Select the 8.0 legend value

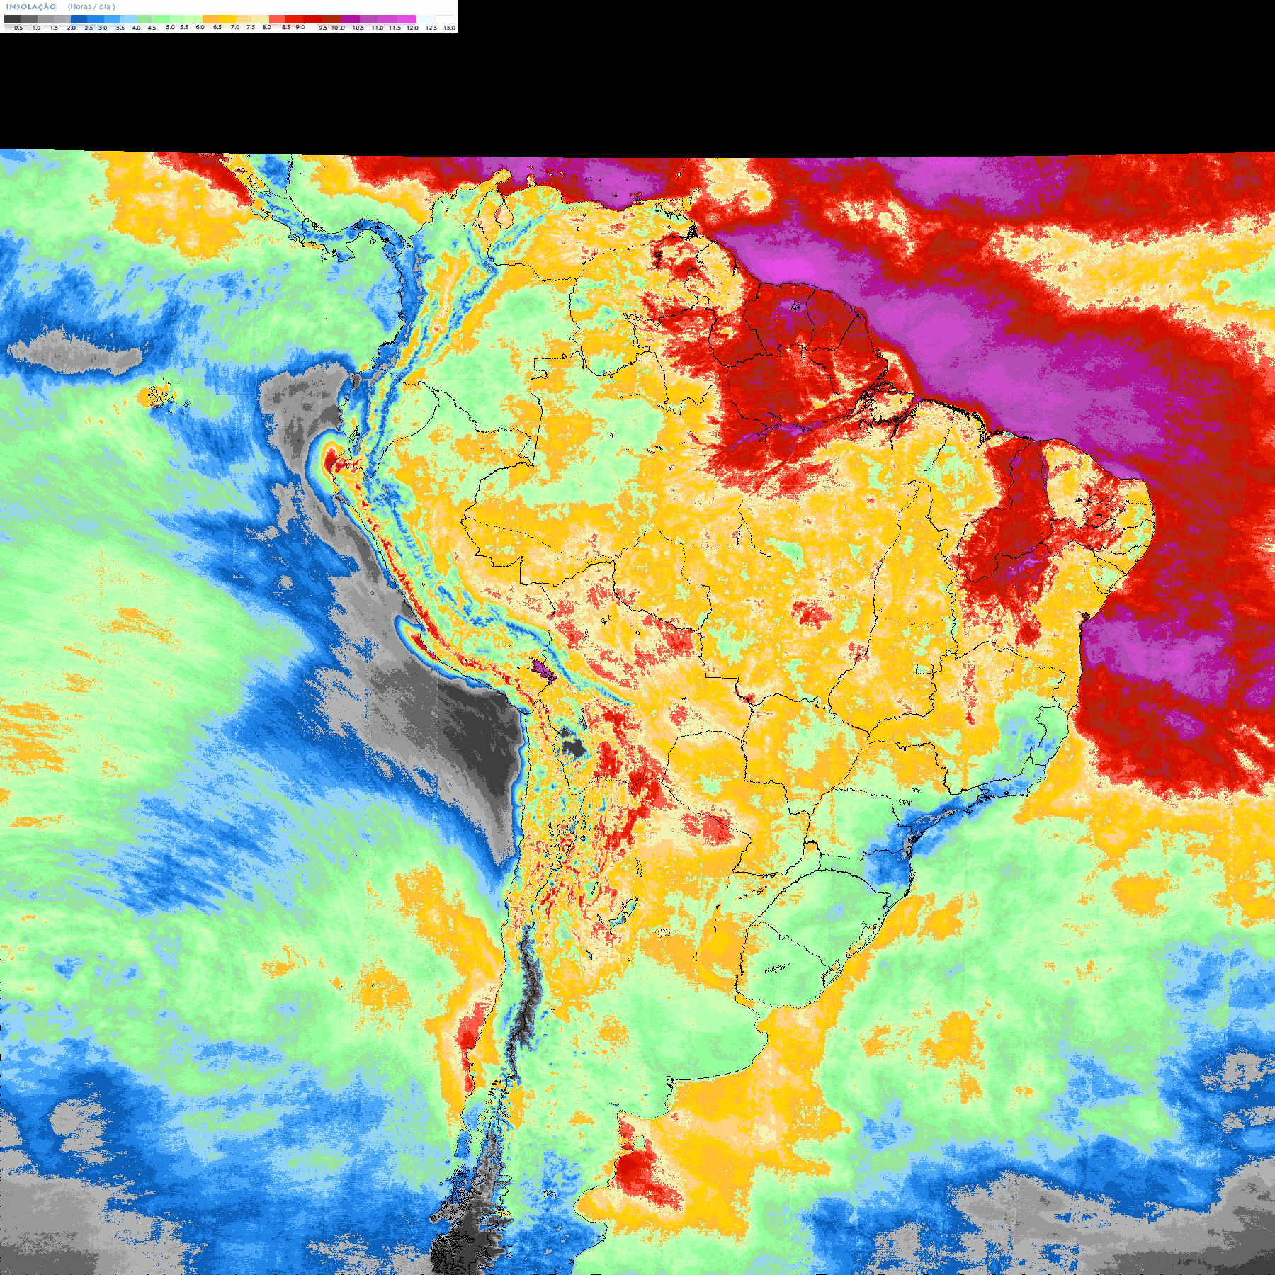[267, 28]
